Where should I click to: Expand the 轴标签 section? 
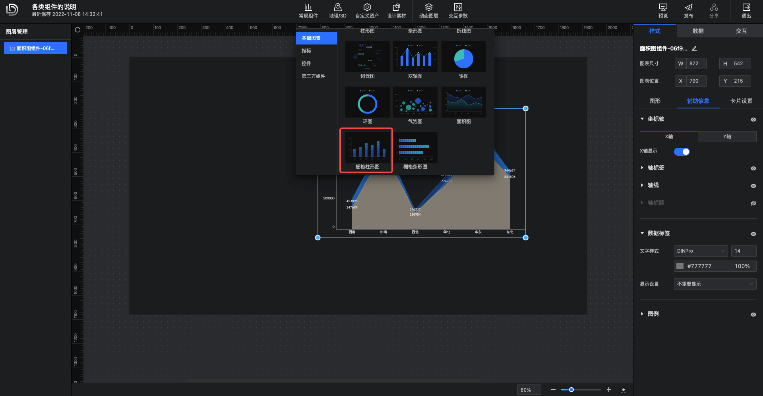[x=642, y=168]
